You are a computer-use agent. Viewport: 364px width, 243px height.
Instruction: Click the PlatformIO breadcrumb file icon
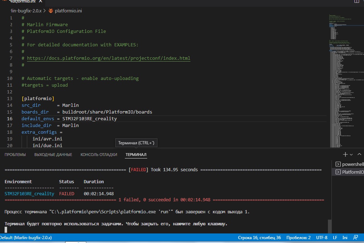(x=51, y=11)
